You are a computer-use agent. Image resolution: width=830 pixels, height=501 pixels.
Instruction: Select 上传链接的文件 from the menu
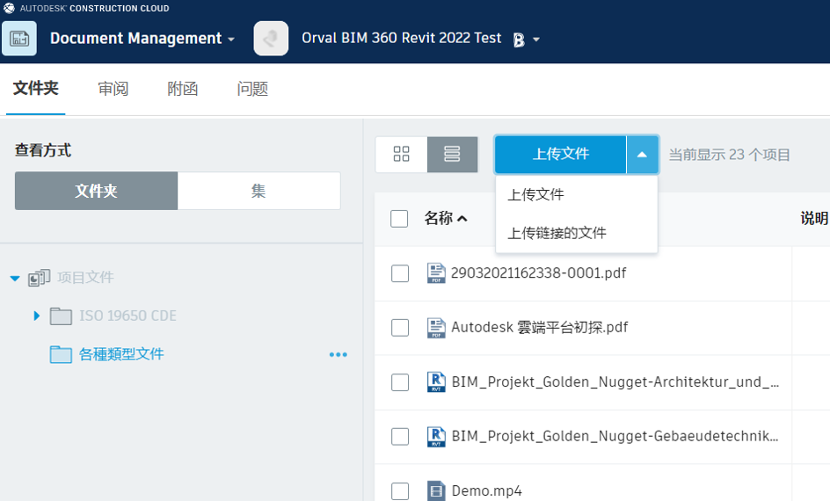557,233
